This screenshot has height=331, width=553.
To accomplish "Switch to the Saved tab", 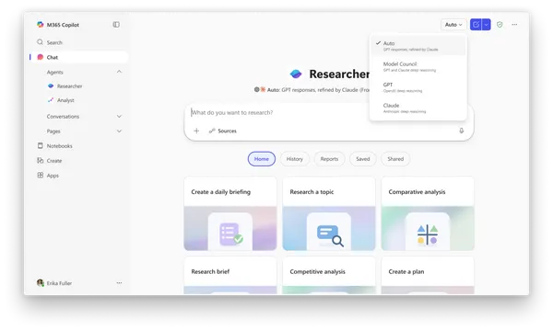I will (x=363, y=159).
